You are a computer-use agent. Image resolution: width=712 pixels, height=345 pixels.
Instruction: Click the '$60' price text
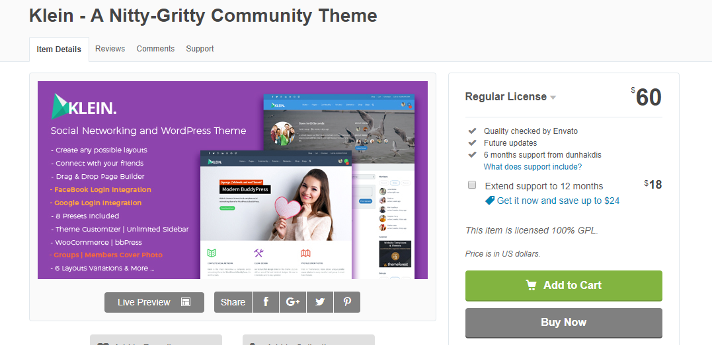(646, 98)
